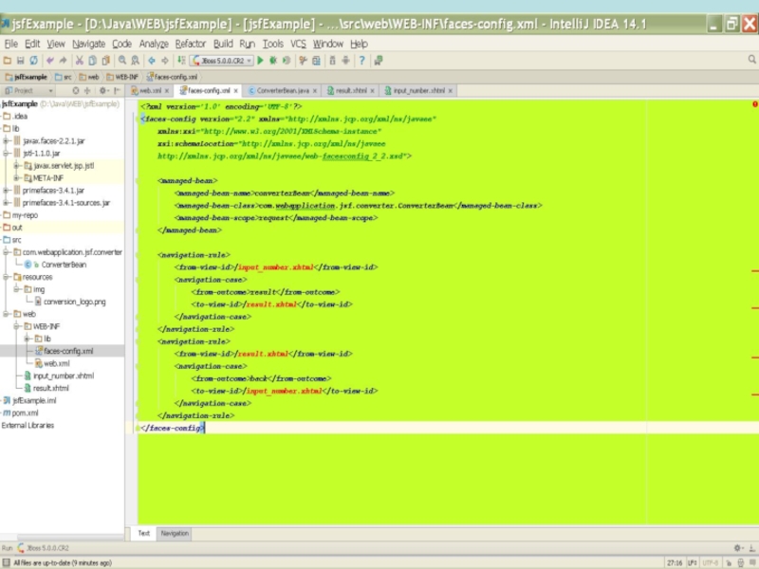Switch to the Navigation tab below editor
Image resolution: width=759 pixels, height=569 pixels.
tap(175, 534)
